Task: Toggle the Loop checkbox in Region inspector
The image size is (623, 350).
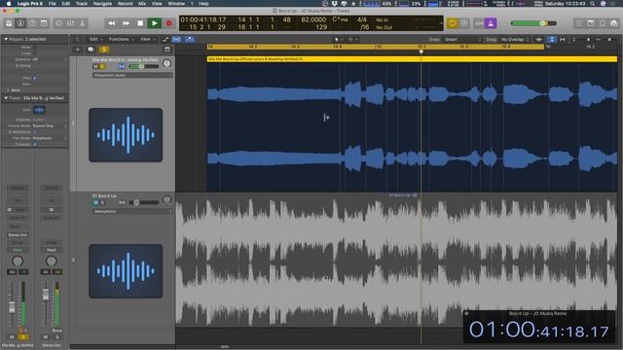Action: [x=35, y=53]
